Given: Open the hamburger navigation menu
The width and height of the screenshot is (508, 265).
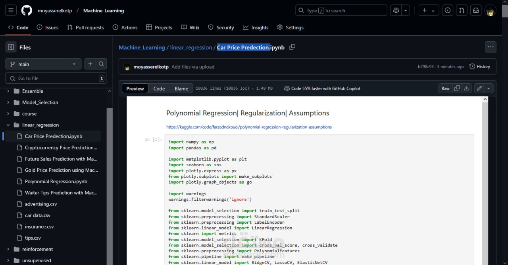Looking at the screenshot, I should tap(11, 10).
